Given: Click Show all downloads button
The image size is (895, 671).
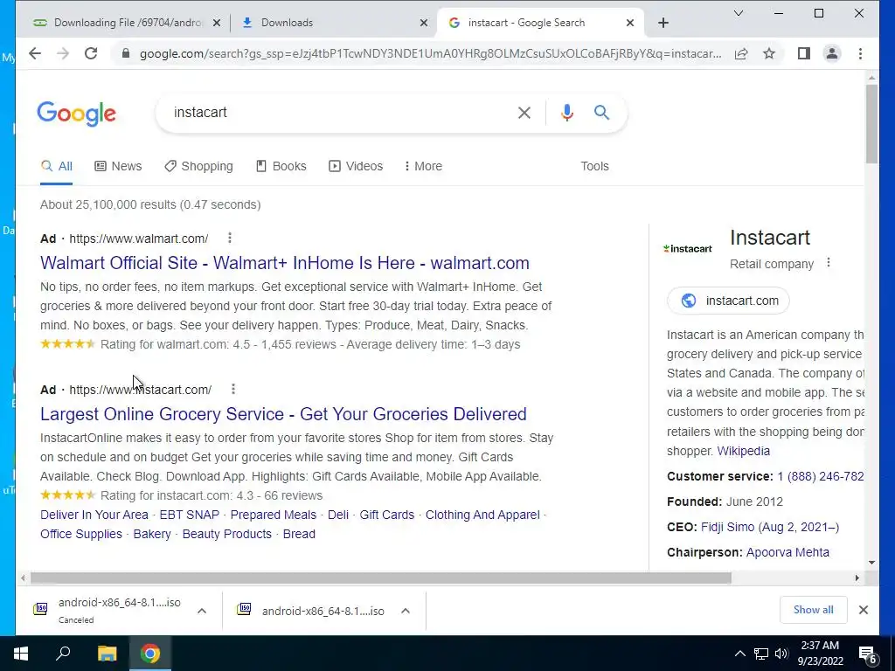Looking at the screenshot, I should [814, 610].
